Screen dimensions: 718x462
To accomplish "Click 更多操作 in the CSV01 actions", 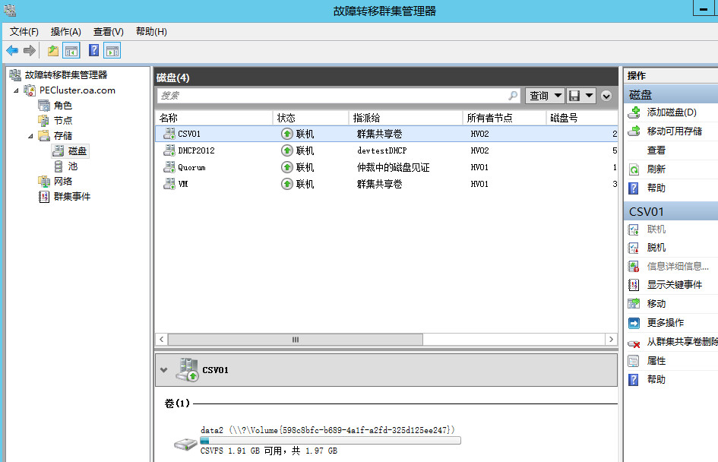I will 665,323.
